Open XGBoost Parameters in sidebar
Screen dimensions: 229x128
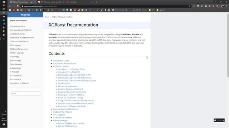coord(19,49)
